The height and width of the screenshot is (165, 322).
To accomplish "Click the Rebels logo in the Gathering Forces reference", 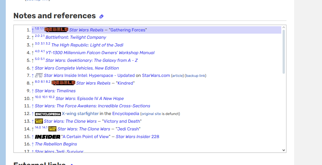I will tap(56, 30).
